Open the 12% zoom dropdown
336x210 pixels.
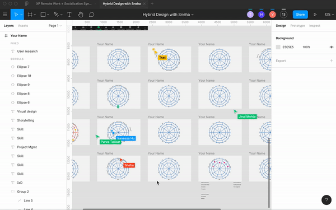pos(329,15)
